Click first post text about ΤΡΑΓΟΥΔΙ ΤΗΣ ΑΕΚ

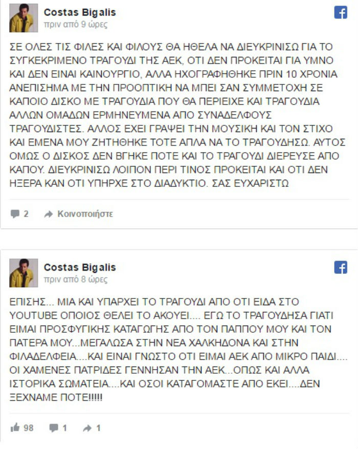(177, 115)
